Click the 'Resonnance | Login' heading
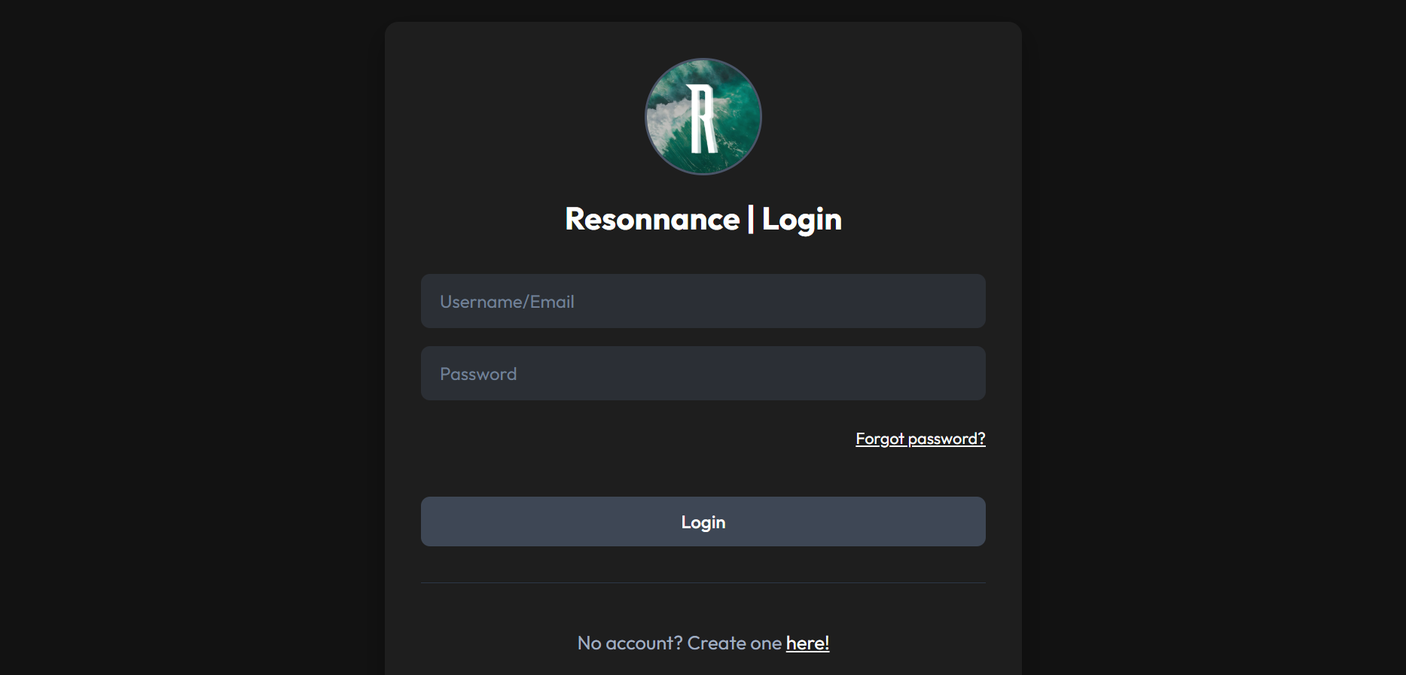This screenshot has height=675, width=1406. 703,219
